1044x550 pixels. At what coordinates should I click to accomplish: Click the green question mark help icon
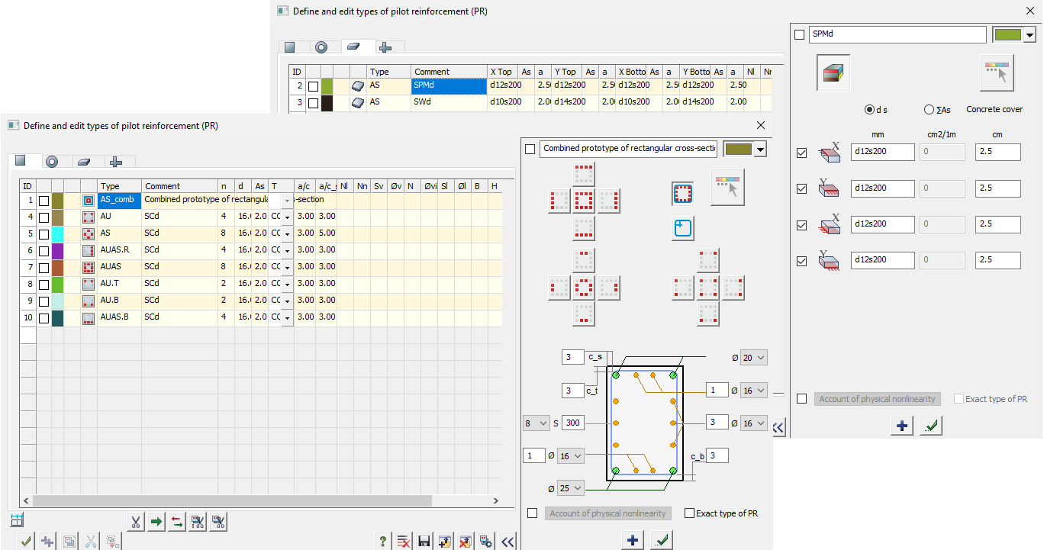[x=383, y=542]
